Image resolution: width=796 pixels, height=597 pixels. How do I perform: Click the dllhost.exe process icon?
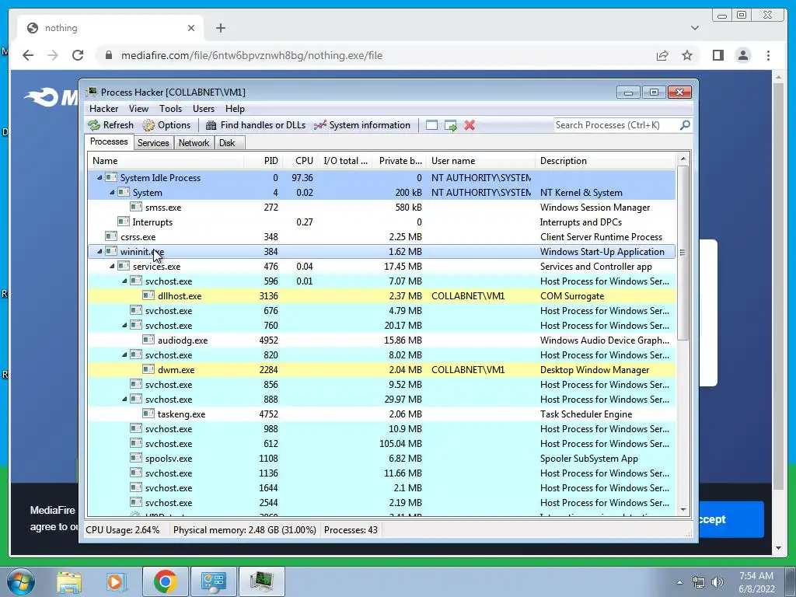coord(148,295)
